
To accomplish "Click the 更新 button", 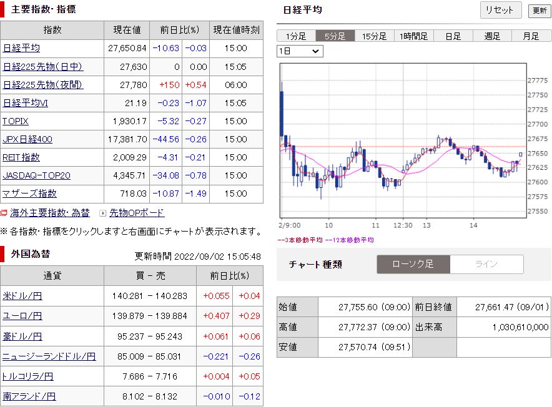I will point(540,11).
